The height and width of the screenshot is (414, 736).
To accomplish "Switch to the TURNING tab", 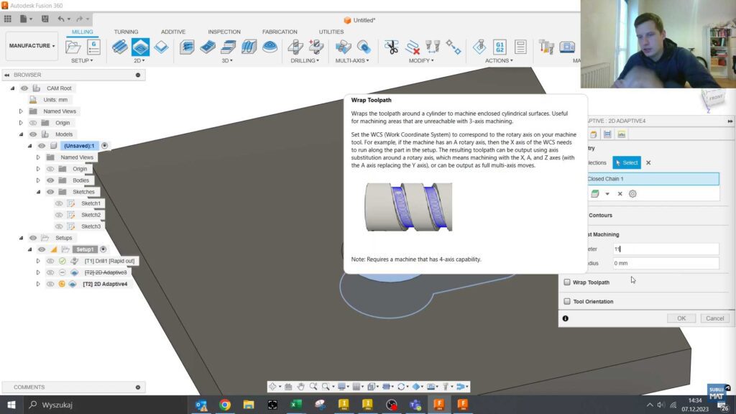I will [x=126, y=32].
